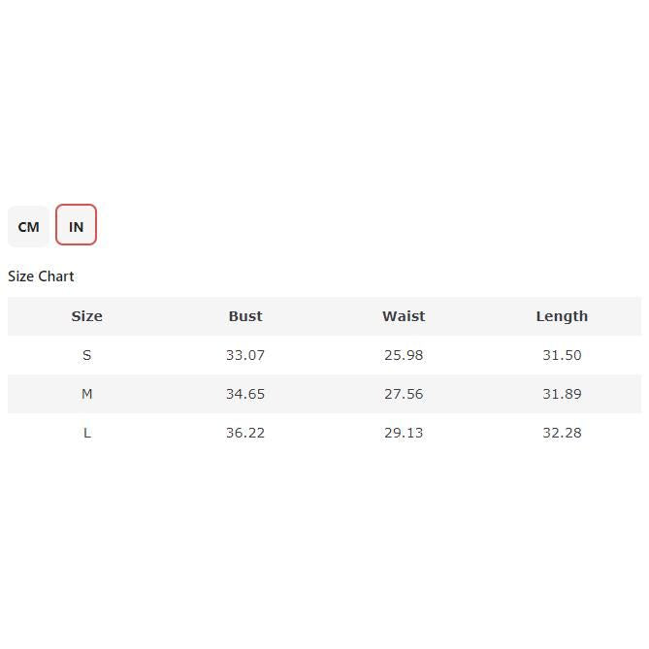Click length value 31.89
Viewport: 649px width, 649px height.
562,394
